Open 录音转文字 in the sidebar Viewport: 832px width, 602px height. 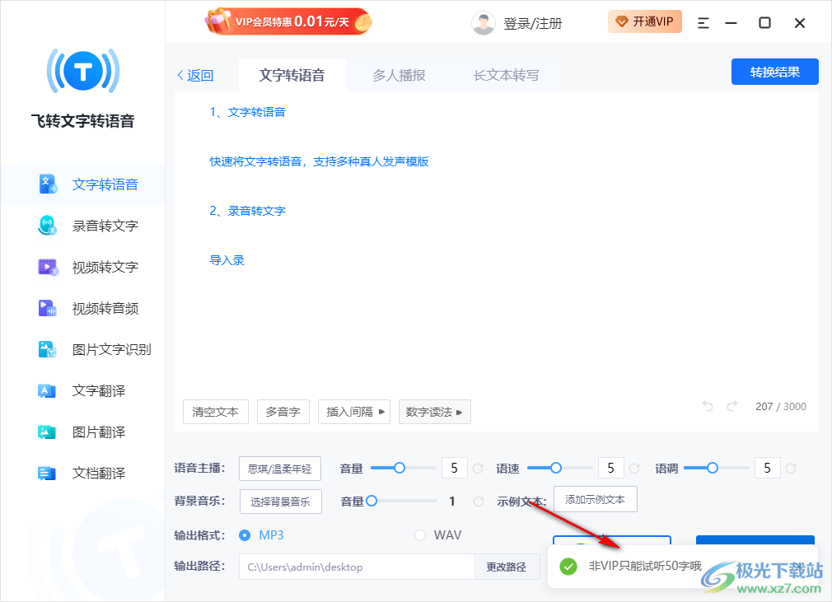pyautogui.click(x=82, y=226)
